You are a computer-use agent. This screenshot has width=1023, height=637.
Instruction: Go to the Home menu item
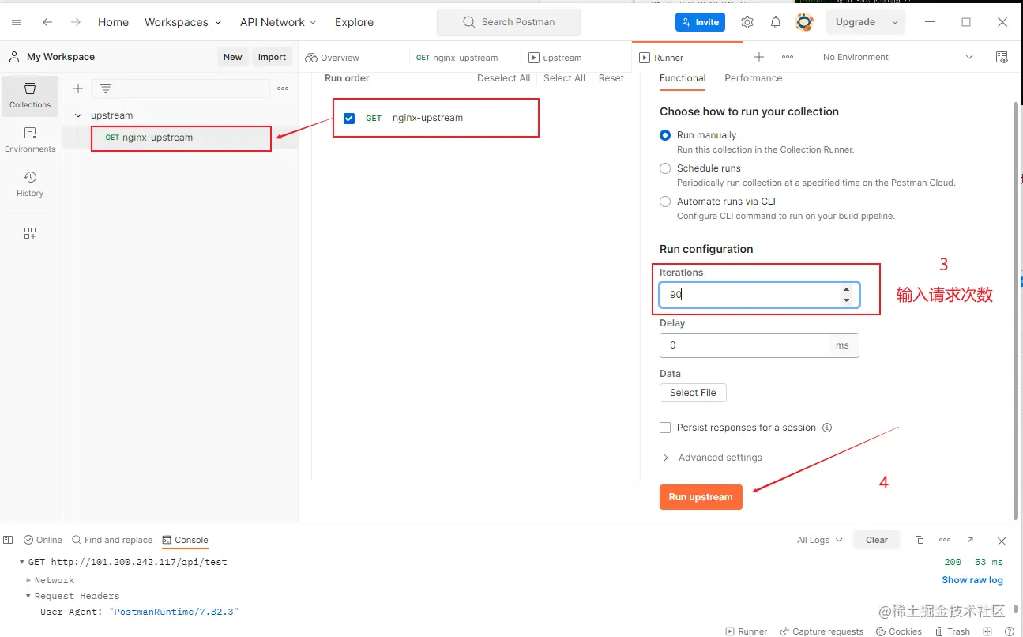[x=113, y=22]
